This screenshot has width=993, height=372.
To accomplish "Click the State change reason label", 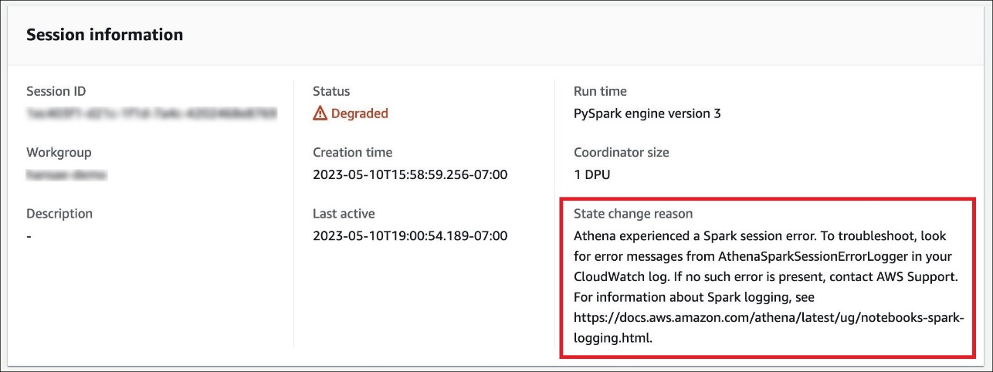I will tap(633, 213).
